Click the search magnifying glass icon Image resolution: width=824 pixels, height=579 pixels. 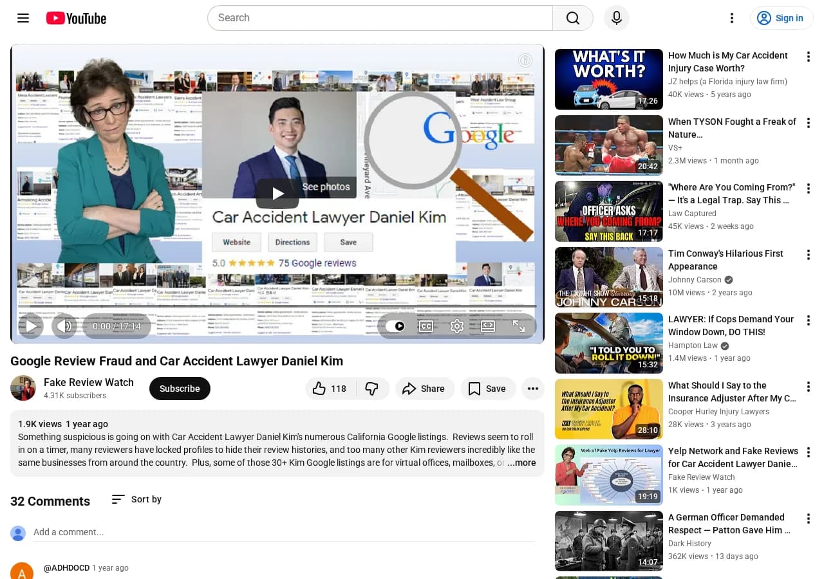(572, 17)
